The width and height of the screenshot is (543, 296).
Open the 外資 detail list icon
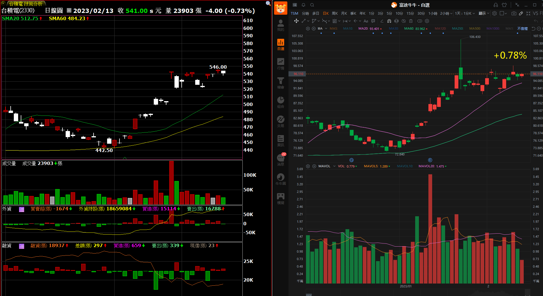22,209
